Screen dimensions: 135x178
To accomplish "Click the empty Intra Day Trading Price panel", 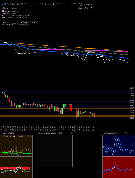I will click(54, 151).
